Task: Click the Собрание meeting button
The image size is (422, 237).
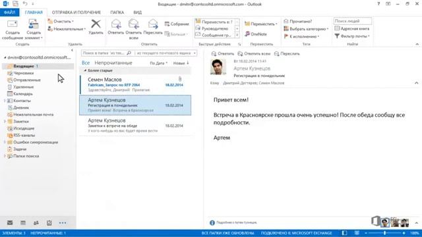Action: (x=177, y=24)
